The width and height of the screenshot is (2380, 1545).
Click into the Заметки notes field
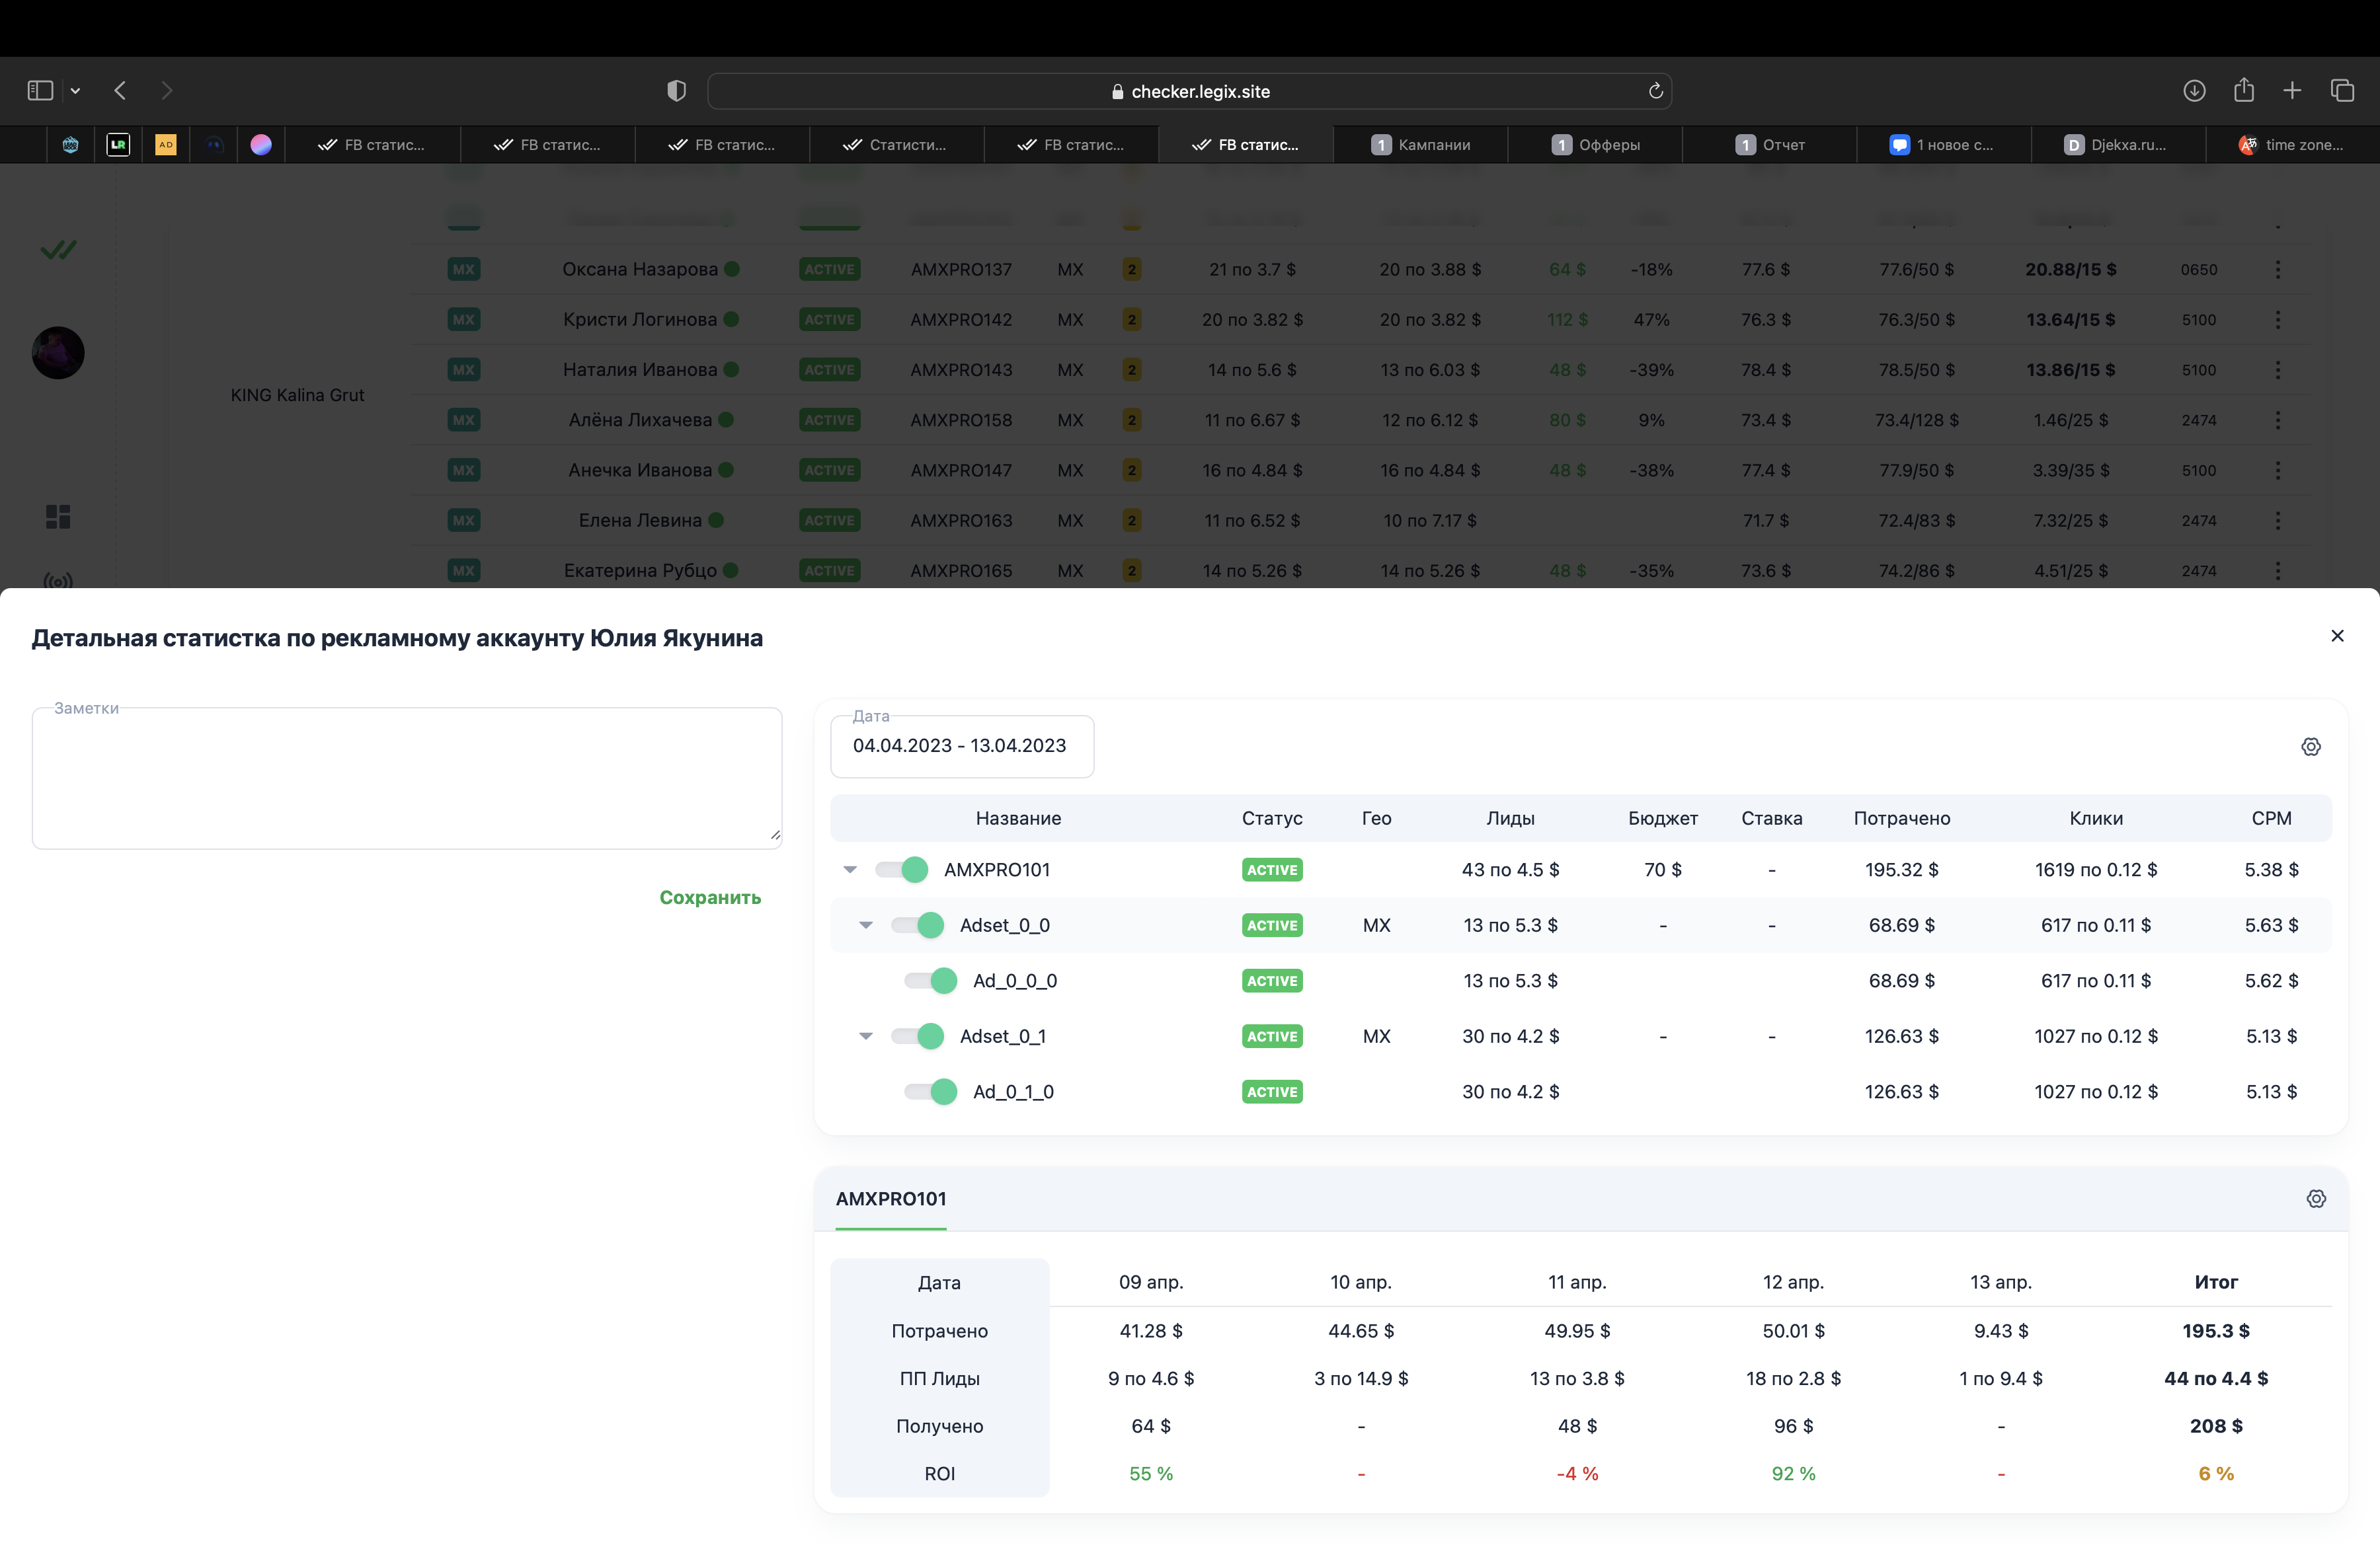407,778
